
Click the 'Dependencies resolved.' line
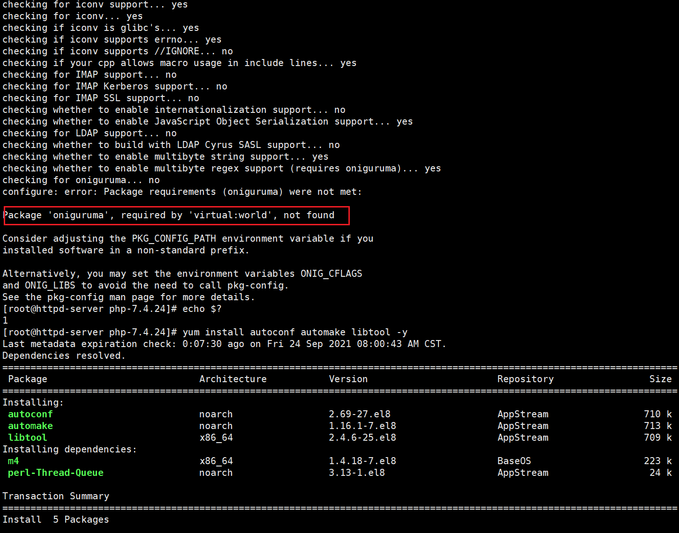click(x=64, y=356)
